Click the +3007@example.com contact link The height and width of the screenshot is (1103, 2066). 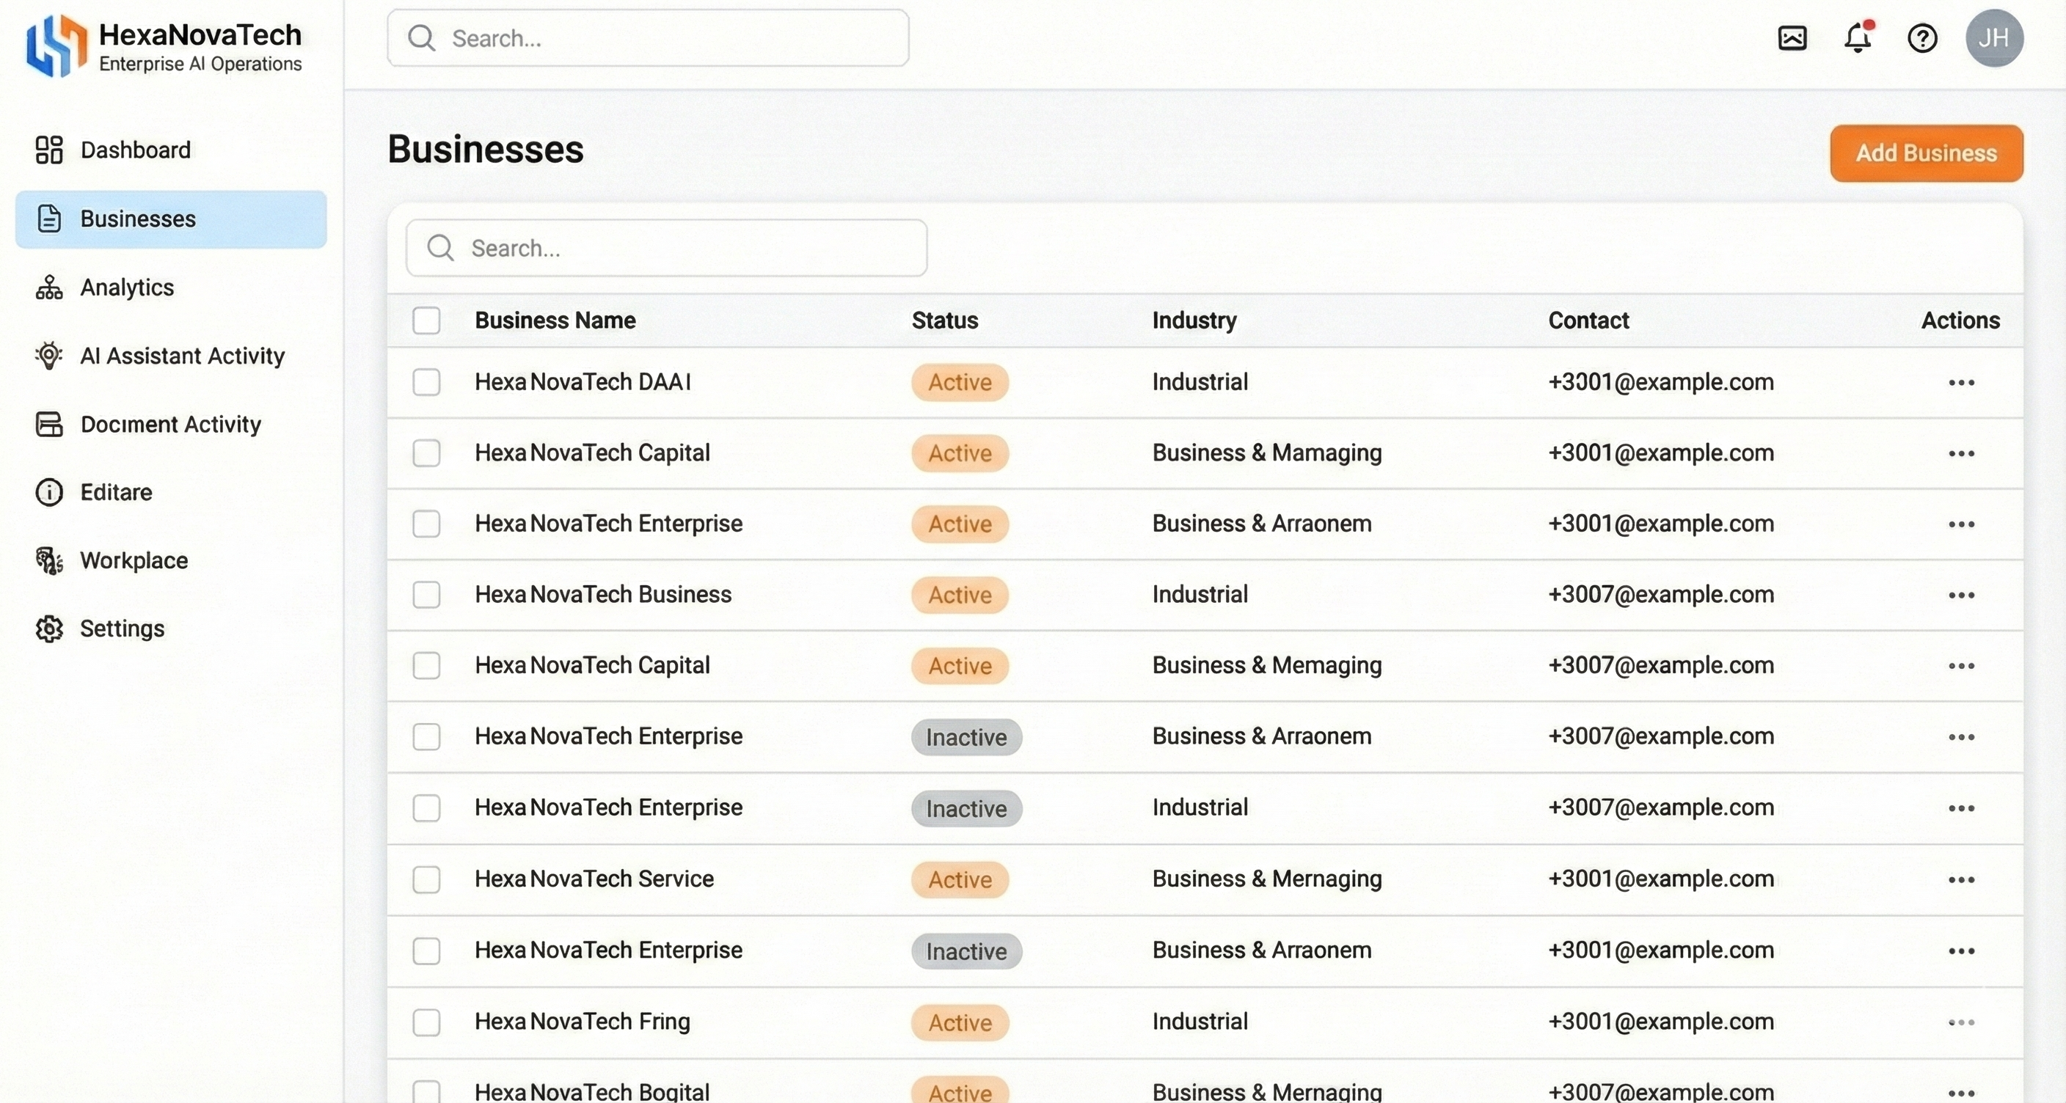(1661, 594)
